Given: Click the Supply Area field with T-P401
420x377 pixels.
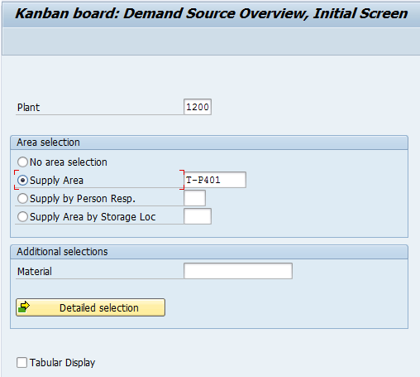Looking at the screenshot, I should point(215,180).
